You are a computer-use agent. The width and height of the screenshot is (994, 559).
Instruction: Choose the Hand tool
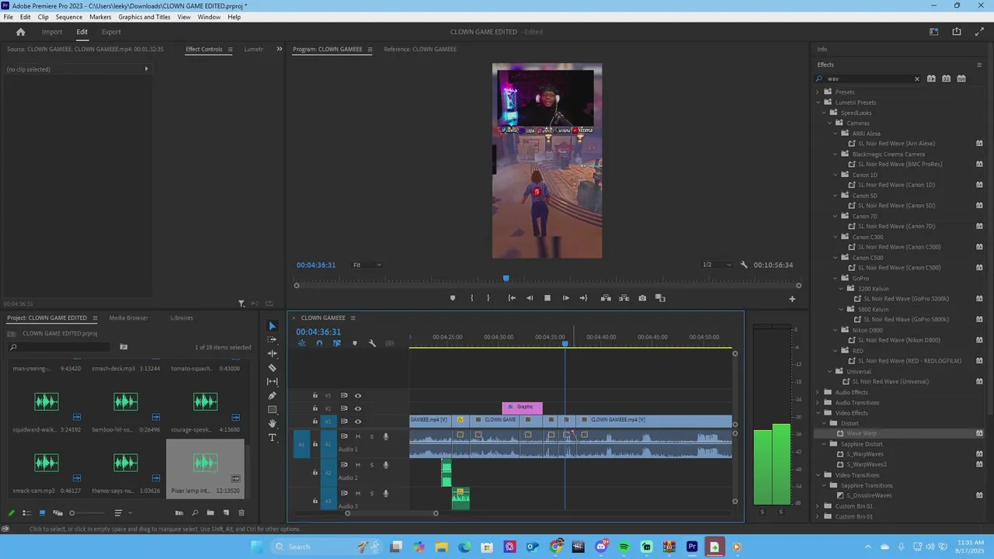click(x=272, y=424)
